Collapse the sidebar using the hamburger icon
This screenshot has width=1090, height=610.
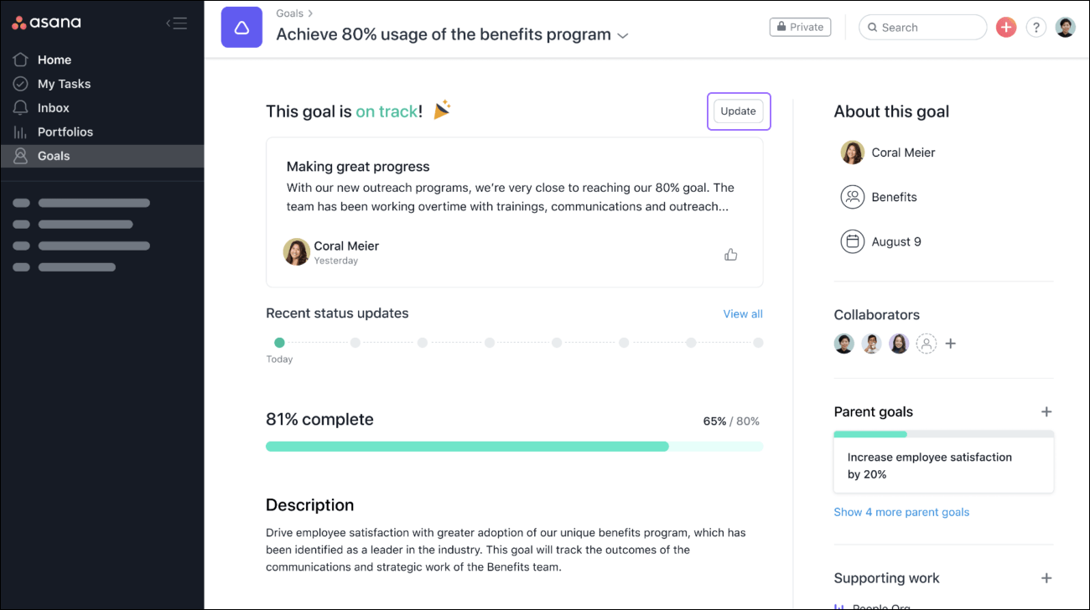pyautogui.click(x=176, y=23)
